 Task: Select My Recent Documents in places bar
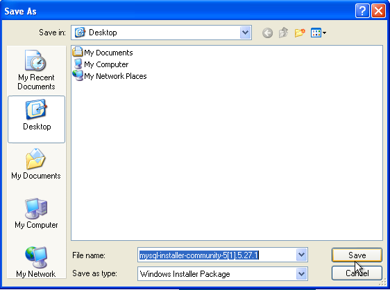tap(36, 70)
